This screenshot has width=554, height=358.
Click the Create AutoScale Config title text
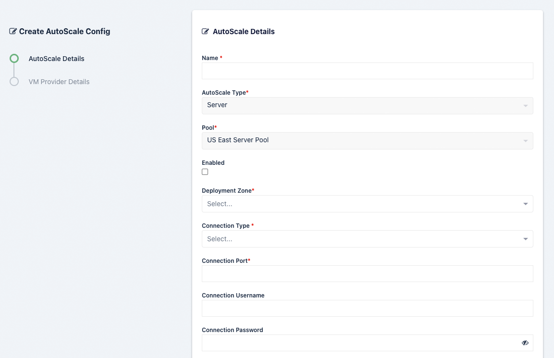pyautogui.click(x=64, y=32)
